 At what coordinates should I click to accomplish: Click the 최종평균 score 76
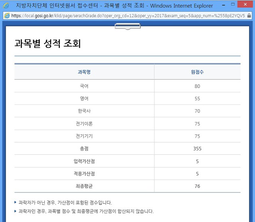coord(197,186)
